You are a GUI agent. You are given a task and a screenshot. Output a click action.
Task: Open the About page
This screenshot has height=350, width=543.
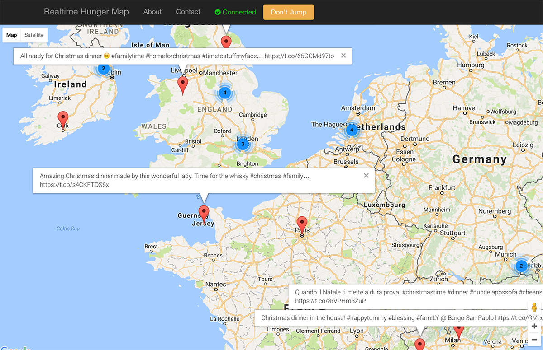[152, 12]
